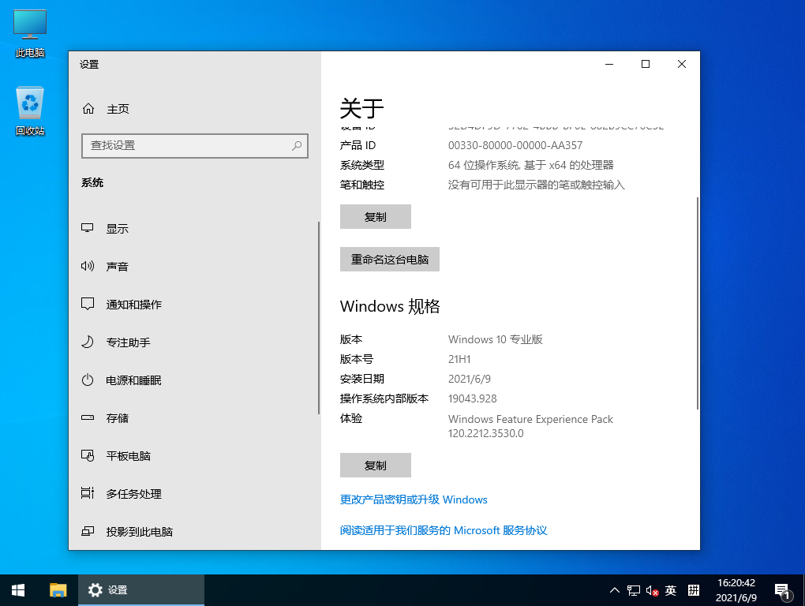Select the 64 位操作系统 system type value
The height and width of the screenshot is (606, 805).
(531, 165)
